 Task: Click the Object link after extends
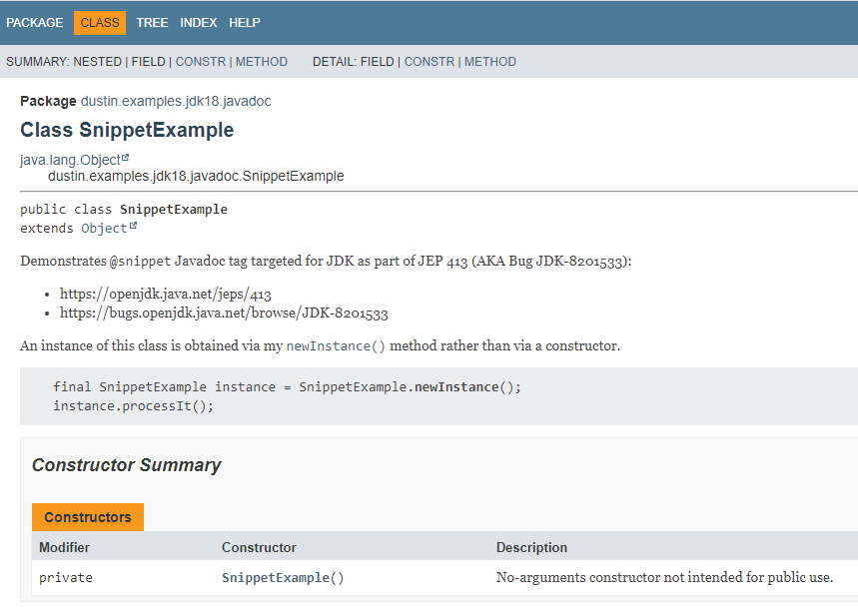[x=104, y=229]
